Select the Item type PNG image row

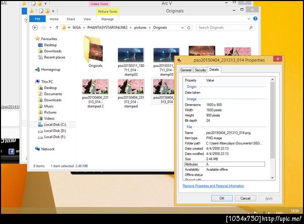click(x=224, y=138)
